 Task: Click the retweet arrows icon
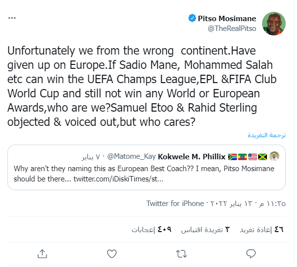(181, 253)
